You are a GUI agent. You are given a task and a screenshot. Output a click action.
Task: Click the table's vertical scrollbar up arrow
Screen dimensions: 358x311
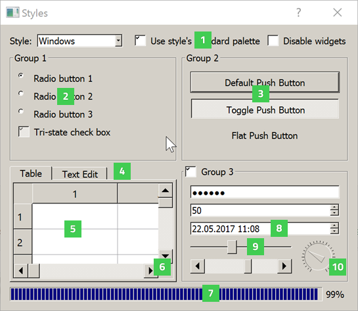(166, 191)
